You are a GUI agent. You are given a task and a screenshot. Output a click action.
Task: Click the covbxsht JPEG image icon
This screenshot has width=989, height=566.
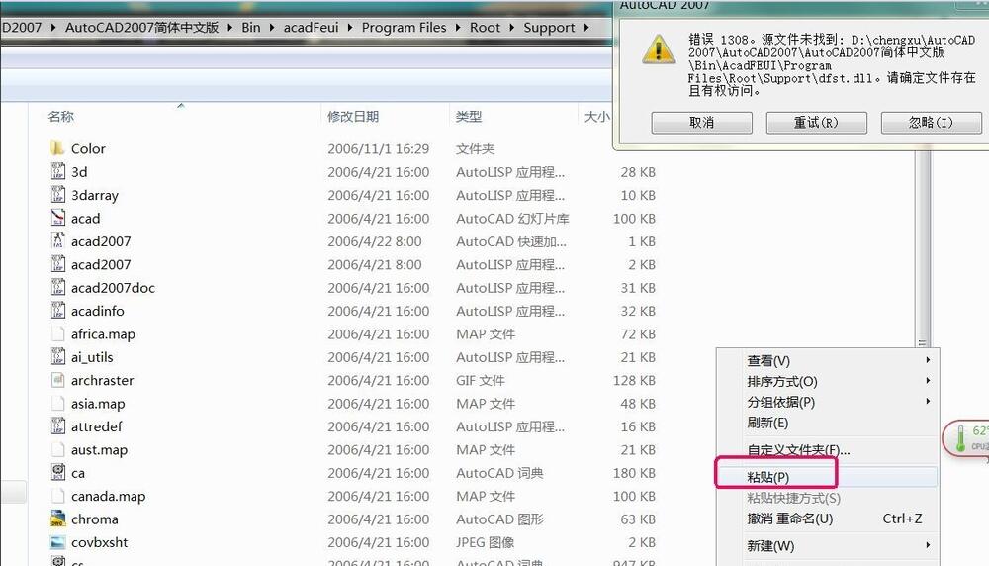click(58, 542)
